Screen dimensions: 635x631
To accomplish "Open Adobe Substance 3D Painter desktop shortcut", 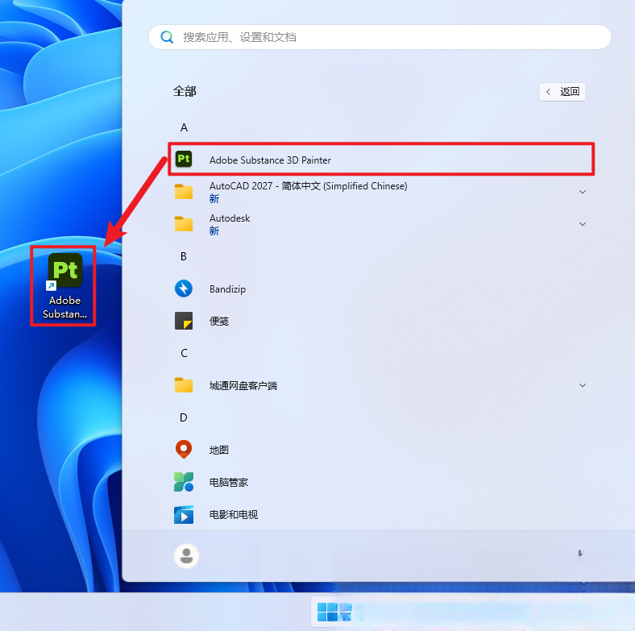I will [x=64, y=286].
